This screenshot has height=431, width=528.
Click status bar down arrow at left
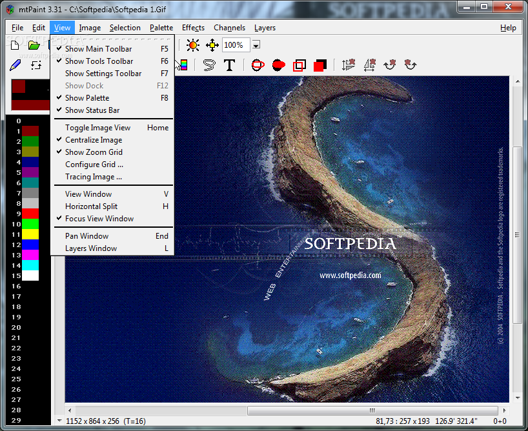59,421
